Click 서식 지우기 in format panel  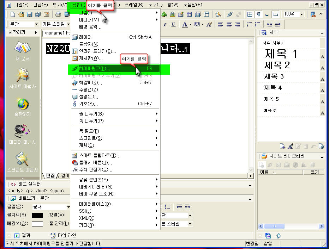click(273, 43)
